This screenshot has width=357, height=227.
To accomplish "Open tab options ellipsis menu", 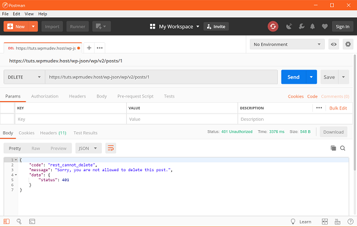I will tap(99, 48).
